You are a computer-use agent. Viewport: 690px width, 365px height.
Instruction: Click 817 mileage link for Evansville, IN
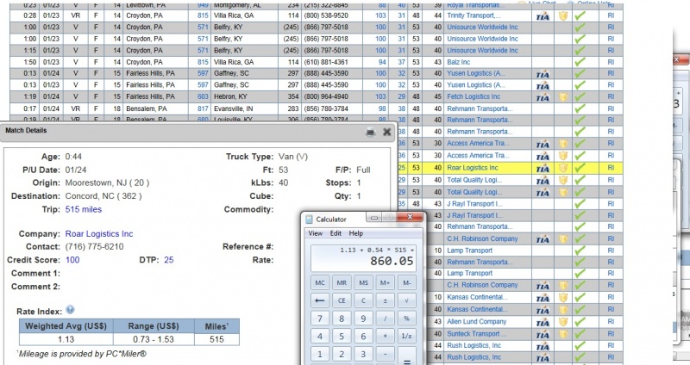203,108
